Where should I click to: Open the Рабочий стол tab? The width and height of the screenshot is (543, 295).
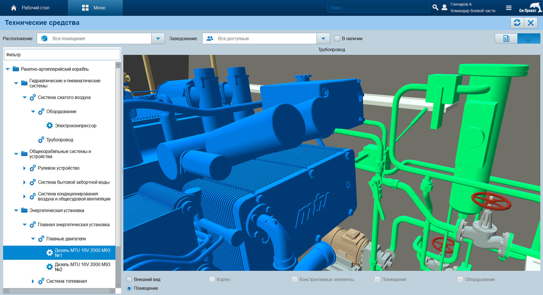[34, 8]
